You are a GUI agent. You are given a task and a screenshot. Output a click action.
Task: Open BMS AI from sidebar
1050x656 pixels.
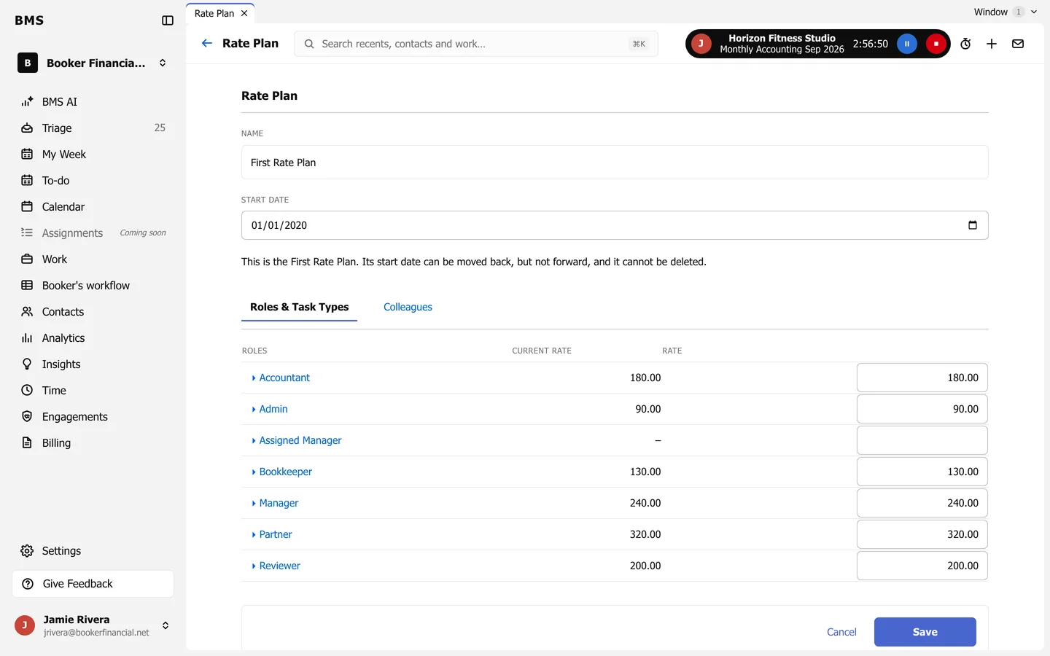point(59,102)
